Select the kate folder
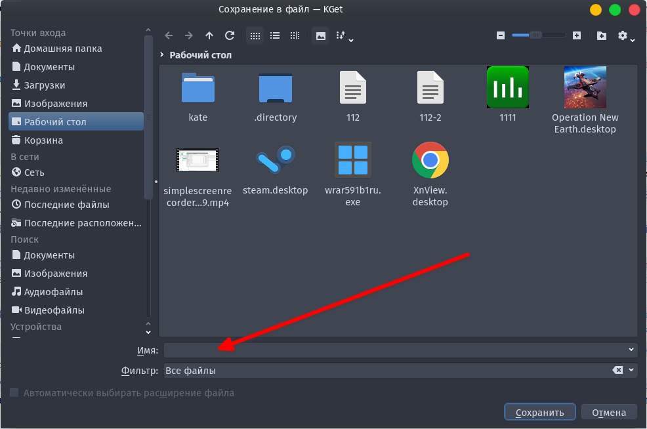 pyautogui.click(x=198, y=96)
